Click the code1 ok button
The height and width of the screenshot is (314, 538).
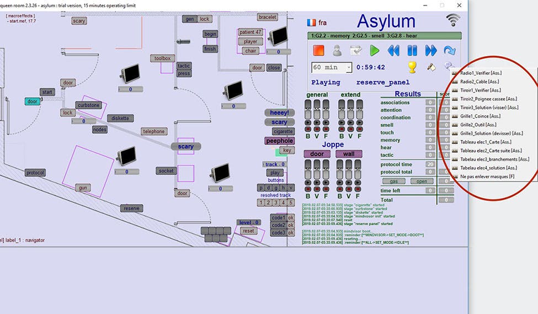(290, 217)
